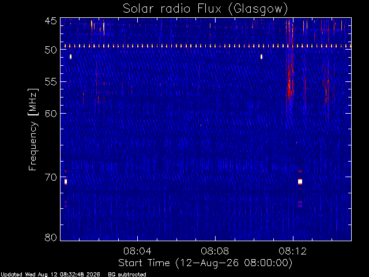The height and width of the screenshot is (277, 369).
Task: Click the 08:12 time axis label
Action: 293,251
